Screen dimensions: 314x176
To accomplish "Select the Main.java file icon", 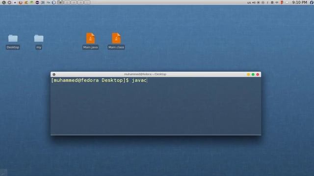I will click(90, 38).
